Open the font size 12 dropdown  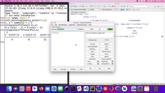pyautogui.click(x=117, y=10)
